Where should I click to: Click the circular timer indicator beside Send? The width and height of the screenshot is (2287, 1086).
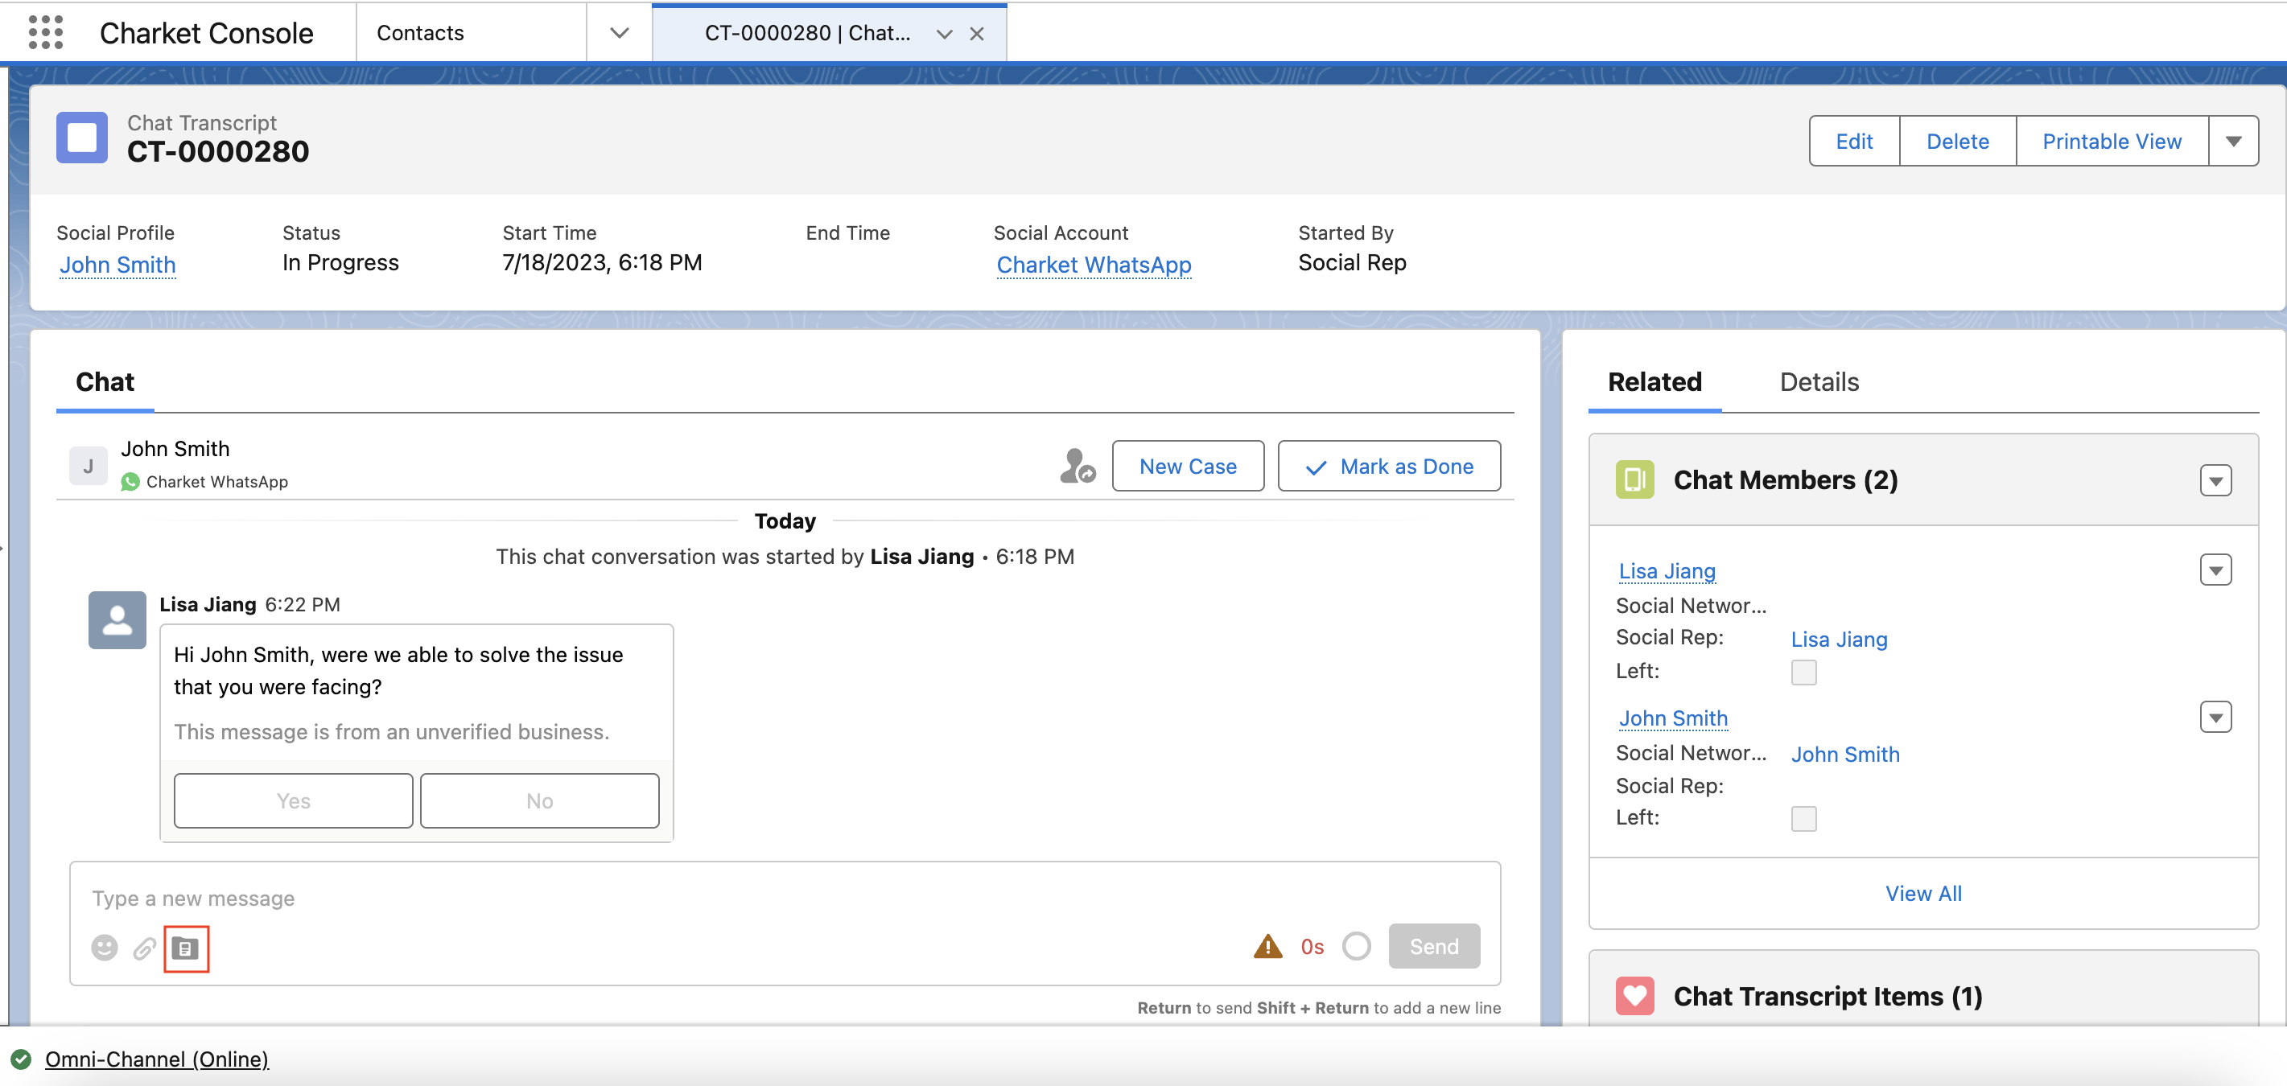click(1356, 946)
